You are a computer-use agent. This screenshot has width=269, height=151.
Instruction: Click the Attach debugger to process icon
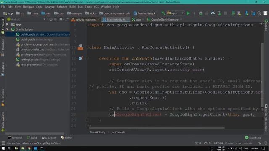click(x=219, y=13)
